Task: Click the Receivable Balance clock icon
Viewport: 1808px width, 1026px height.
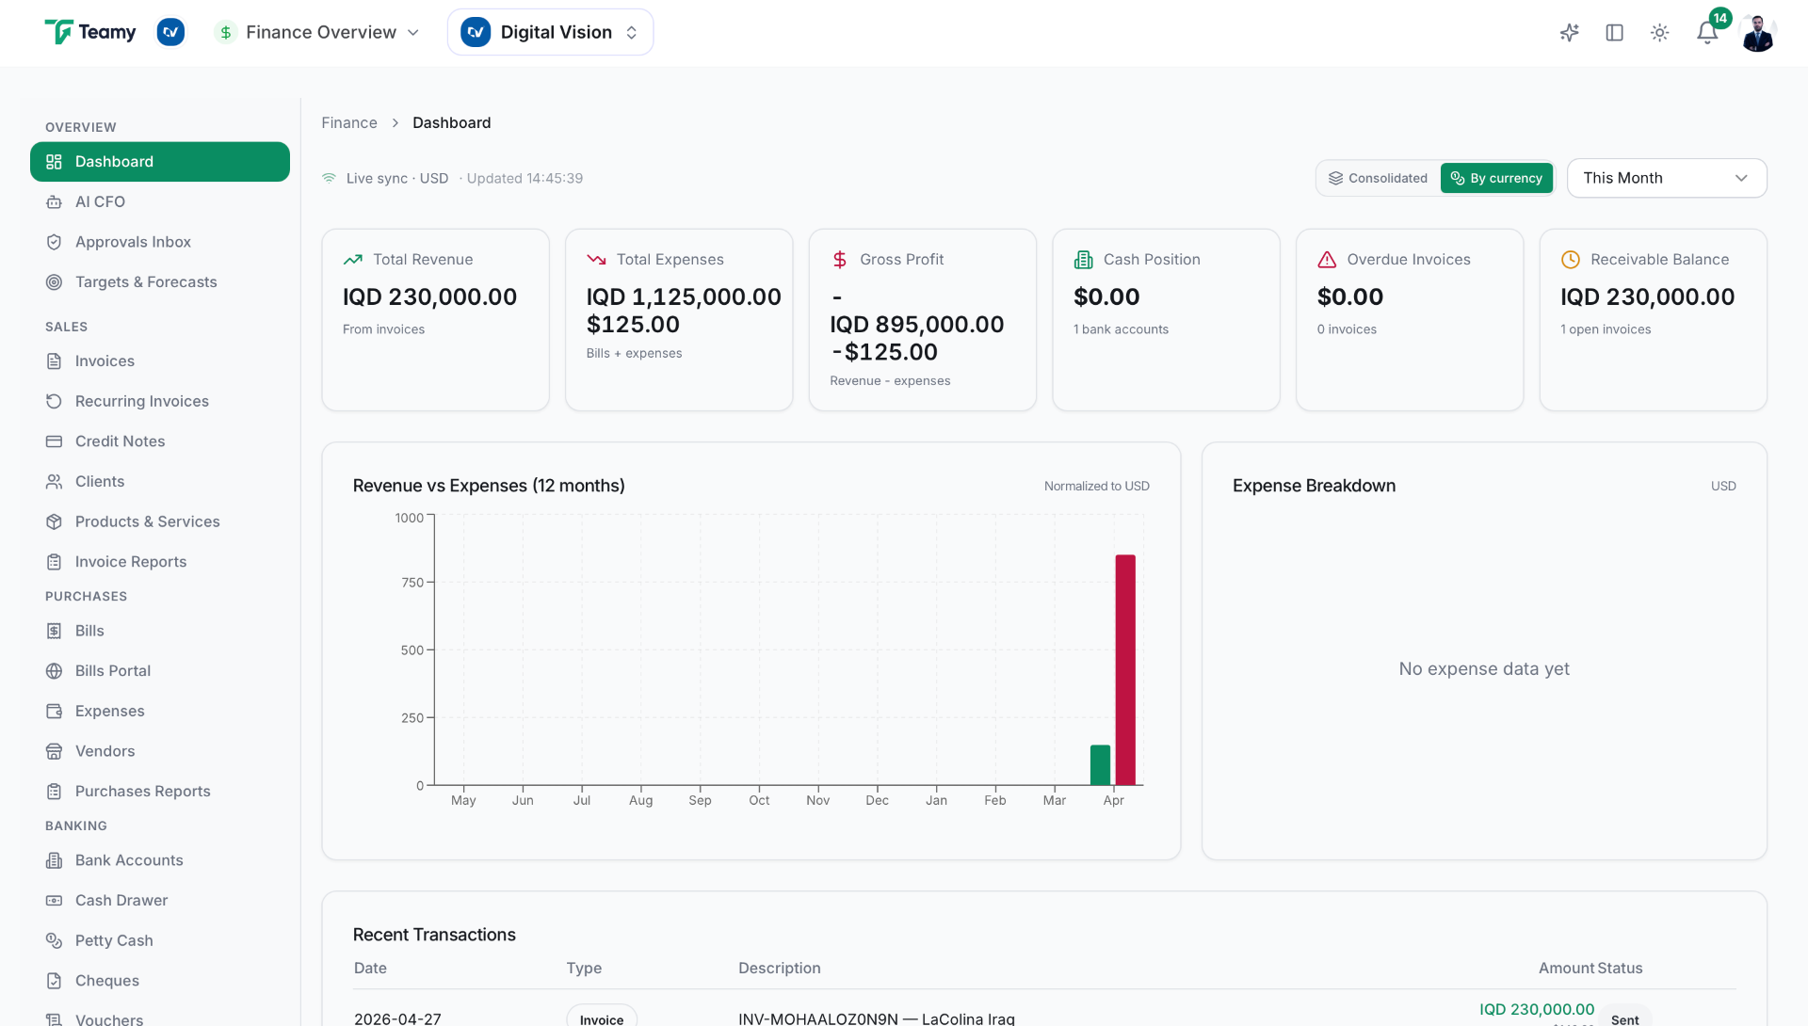Action: tap(1571, 260)
